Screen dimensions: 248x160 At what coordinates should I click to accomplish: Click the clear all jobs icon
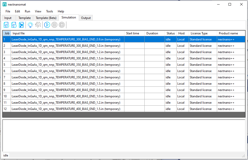pos(22,25)
